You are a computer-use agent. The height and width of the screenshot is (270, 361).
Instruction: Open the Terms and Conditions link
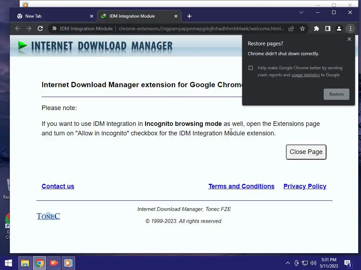click(241, 186)
